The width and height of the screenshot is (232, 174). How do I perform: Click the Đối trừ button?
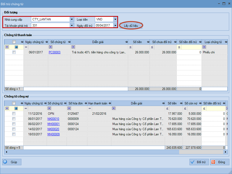pyautogui.click(x=199, y=162)
